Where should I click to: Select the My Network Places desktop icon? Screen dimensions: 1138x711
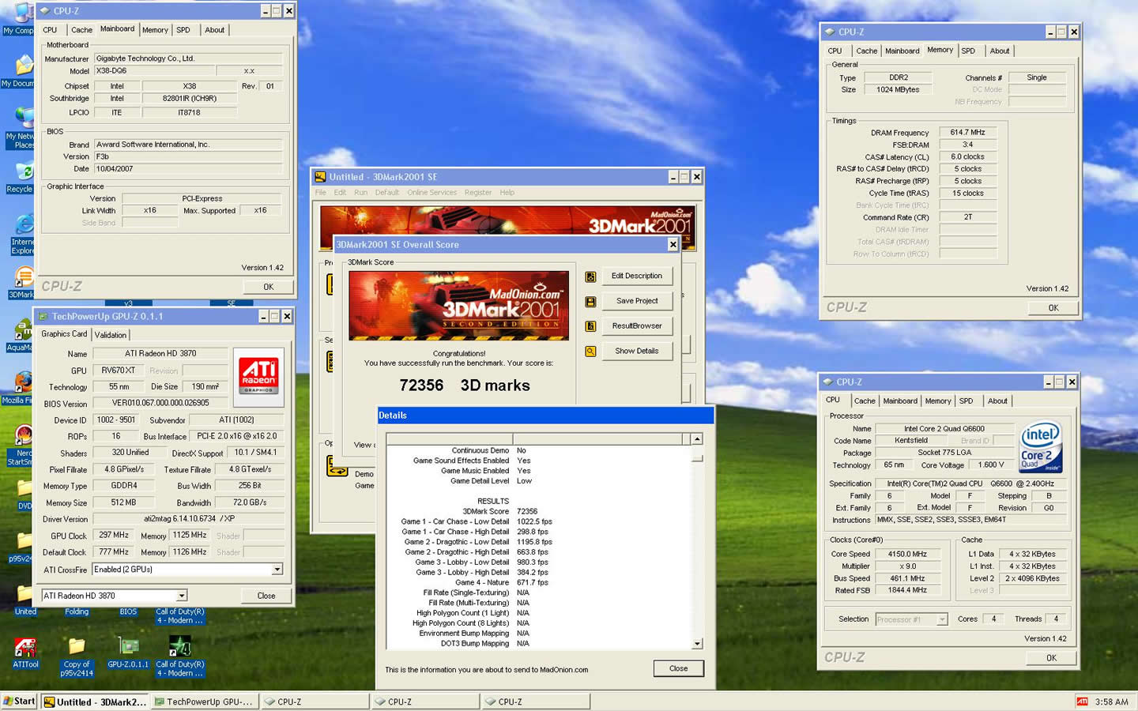(x=21, y=128)
